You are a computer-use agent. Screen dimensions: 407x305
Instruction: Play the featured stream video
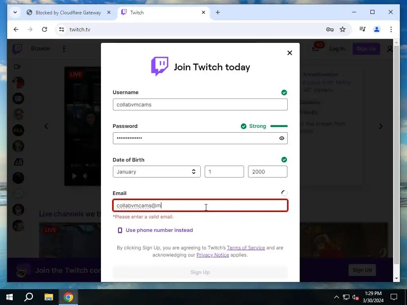(x=74, y=176)
